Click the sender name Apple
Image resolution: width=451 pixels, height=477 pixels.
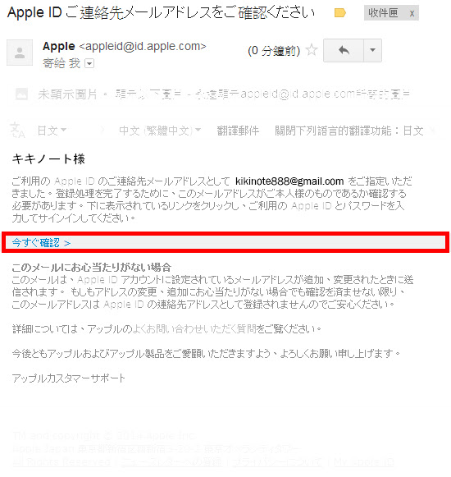click(59, 47)
